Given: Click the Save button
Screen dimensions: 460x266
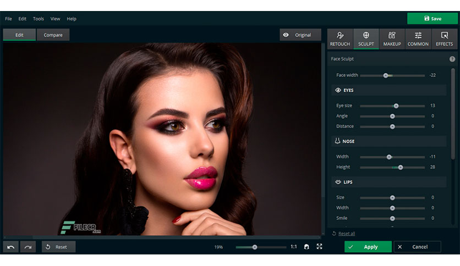Looking at the screenshot, I should point(432,19).
